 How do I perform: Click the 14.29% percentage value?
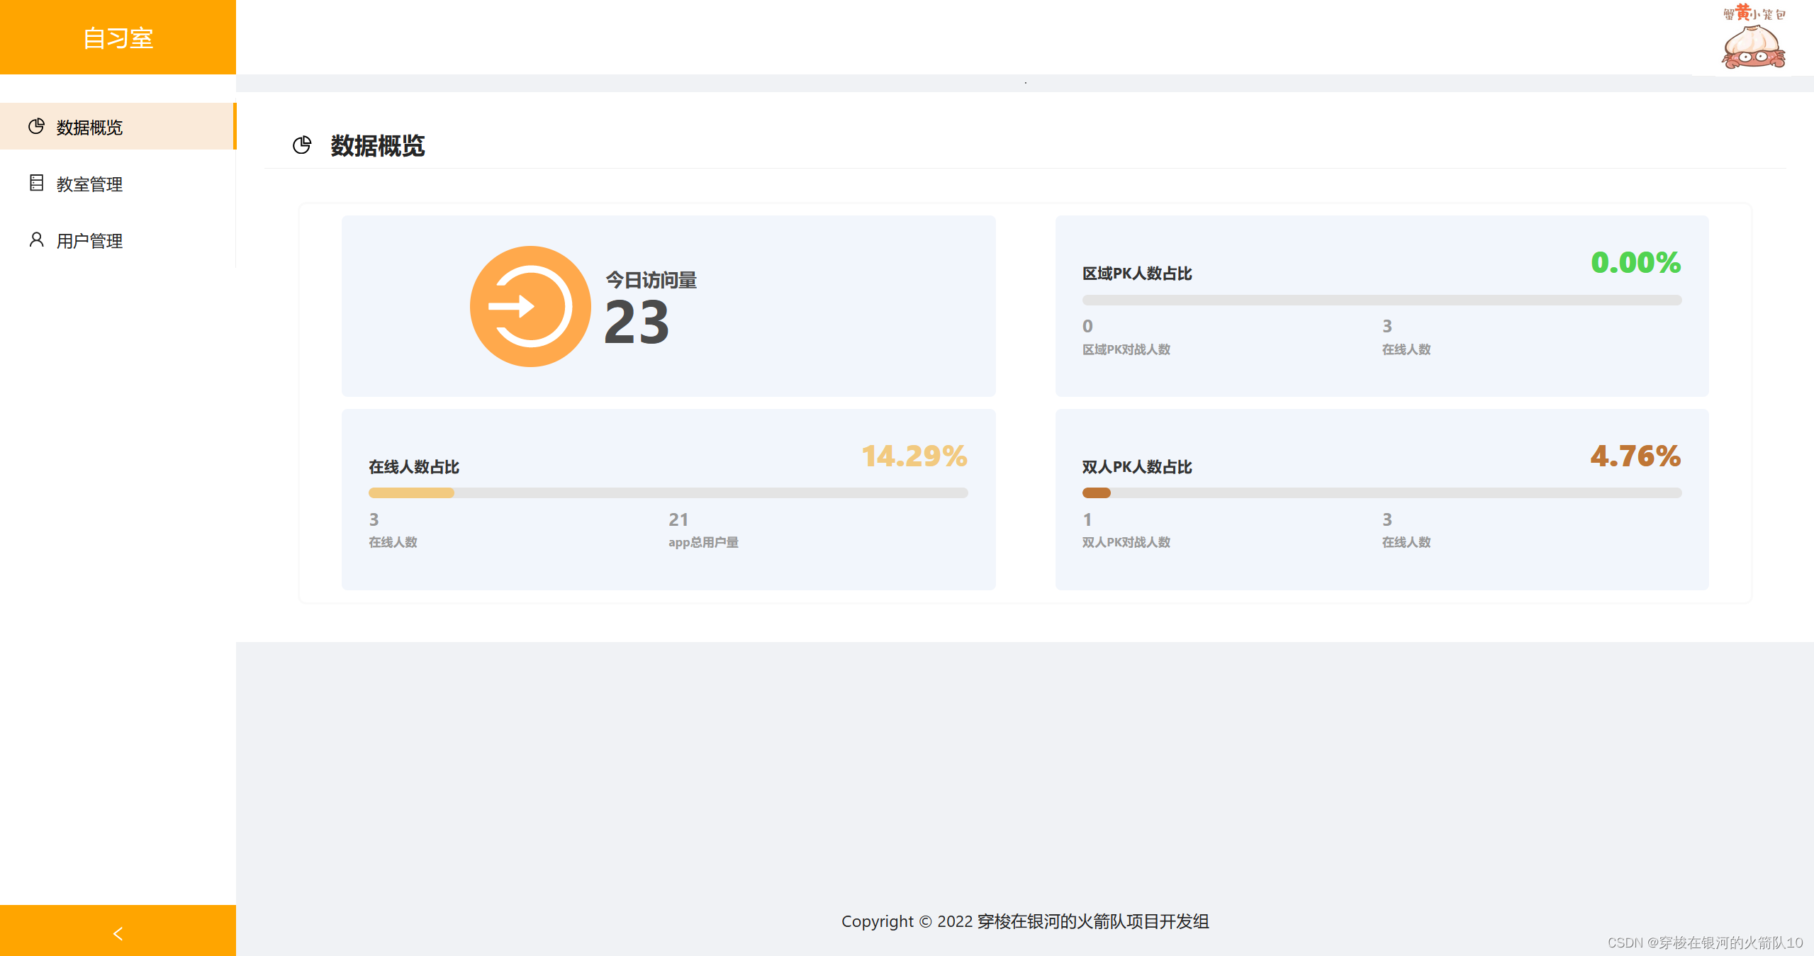point(914,456)
